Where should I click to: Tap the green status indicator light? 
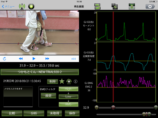point(31,6)
